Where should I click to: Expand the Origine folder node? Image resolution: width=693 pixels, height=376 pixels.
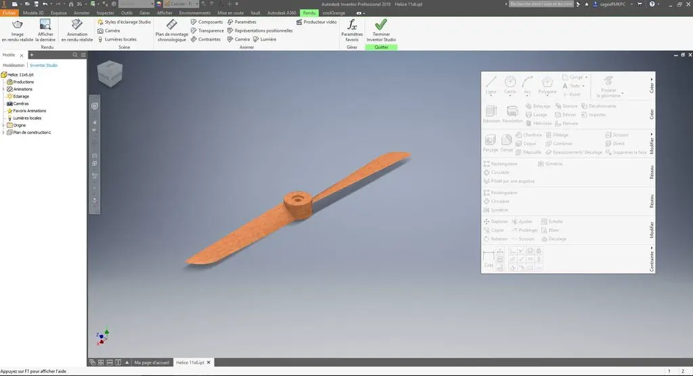[x=3, y=126]
